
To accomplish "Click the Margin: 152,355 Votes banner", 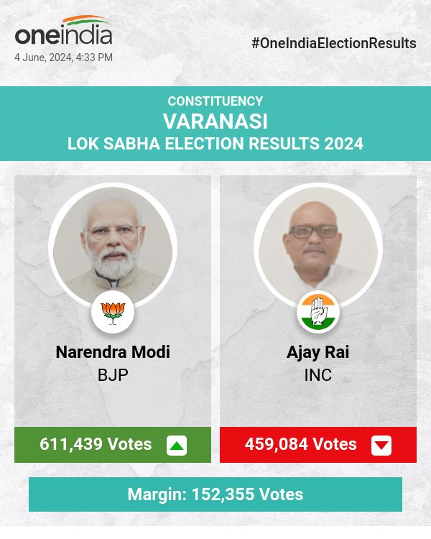I will click(215, 494).
